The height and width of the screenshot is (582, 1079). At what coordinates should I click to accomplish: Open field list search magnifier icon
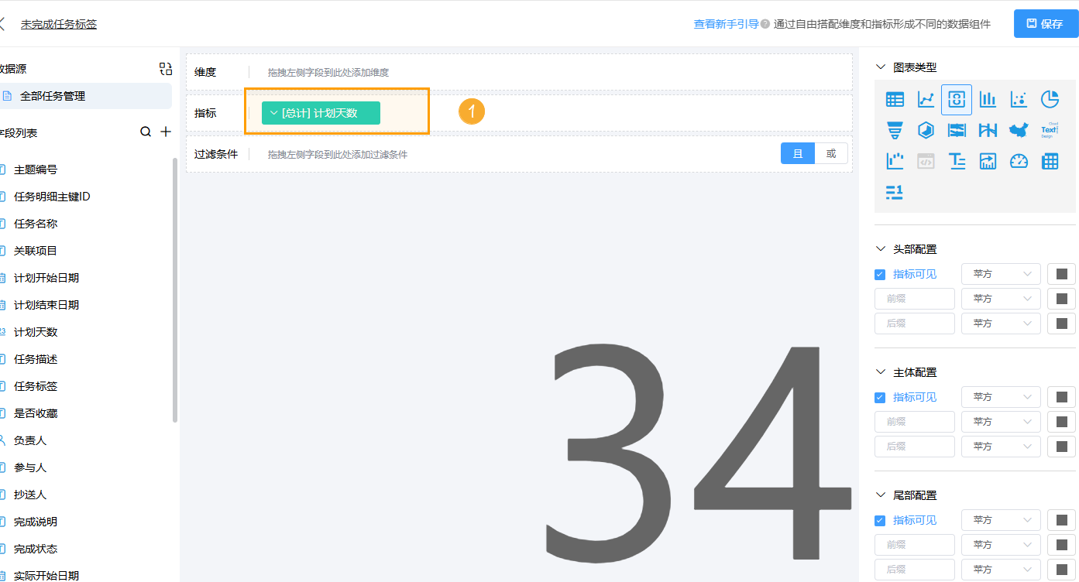pos(146,132)
